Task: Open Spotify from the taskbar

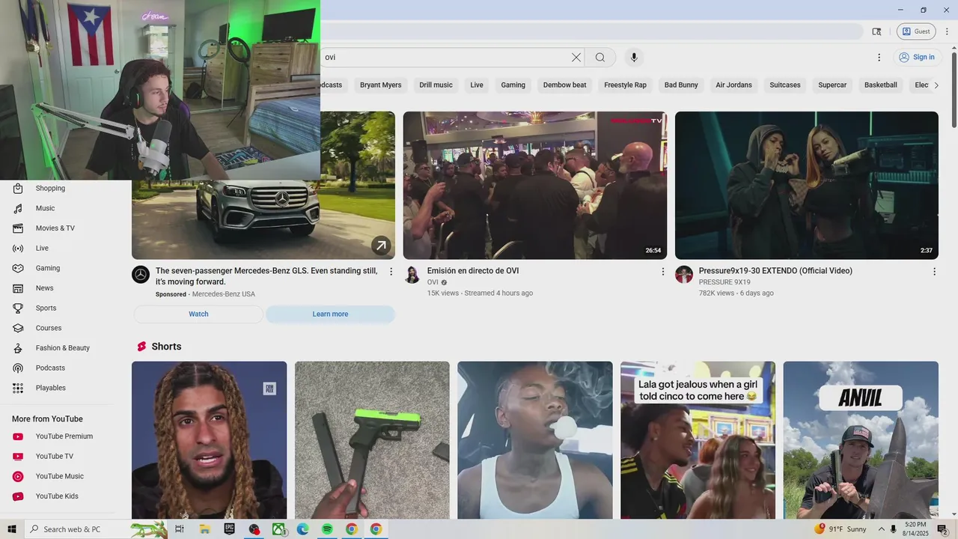Action: click(327, 529)
